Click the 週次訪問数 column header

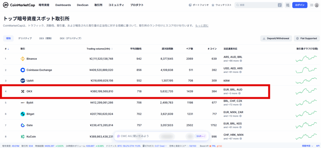[167, 49]
